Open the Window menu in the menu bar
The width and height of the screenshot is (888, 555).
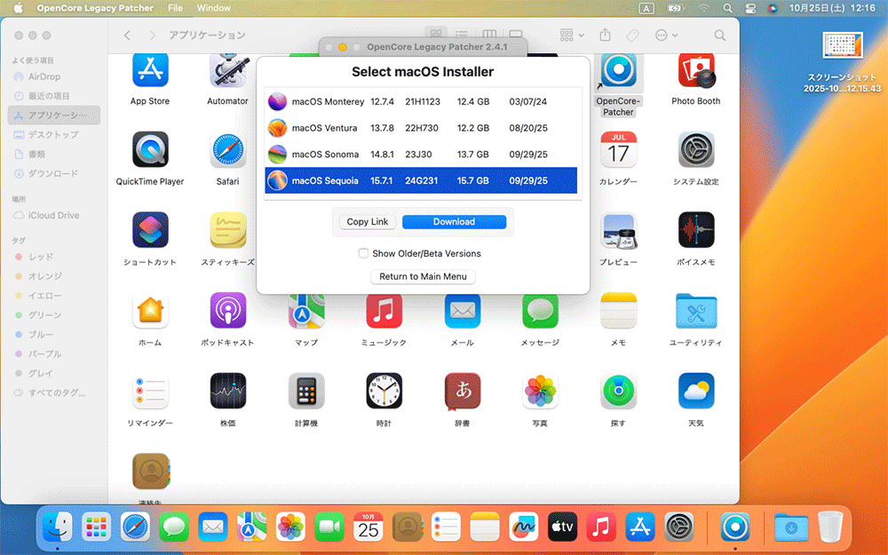pos(213,7)
